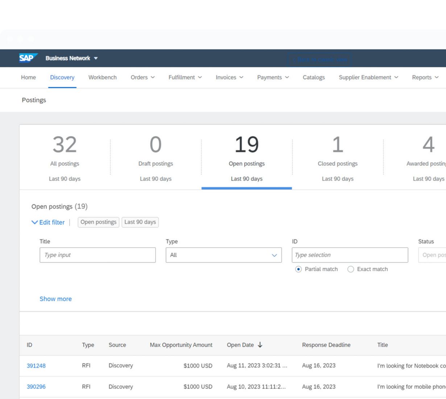Image resolution: width=446 pixels, height=399 pixels.
Task: Open the Catalogs tab
Action: point(314,77)
